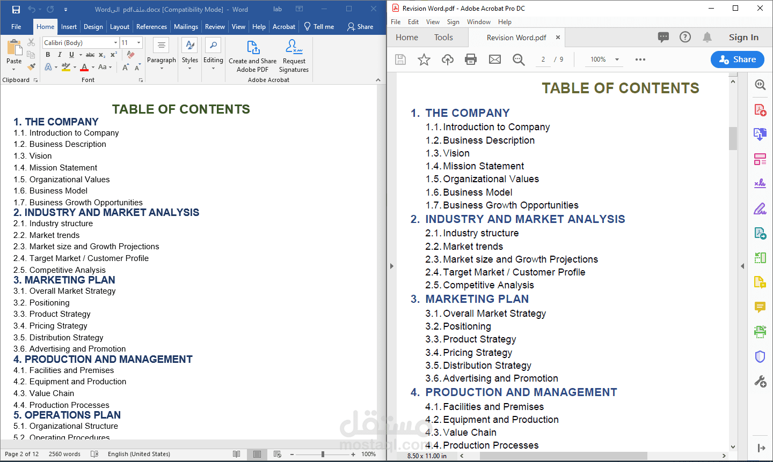
Task: Click the Copy icon in Word clipboard group
Action: click(x=31, y=55)
